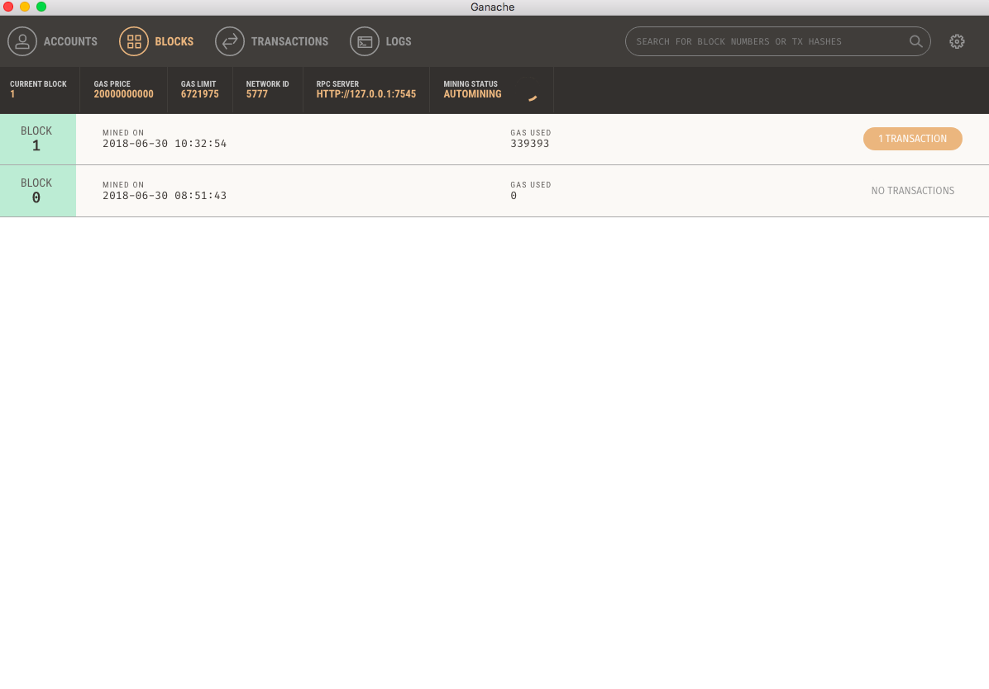The width and height of the screenshot is (989, 689).
Task: Click RPC server HTTP://127.0.0.1:7545
Action: 366,94
